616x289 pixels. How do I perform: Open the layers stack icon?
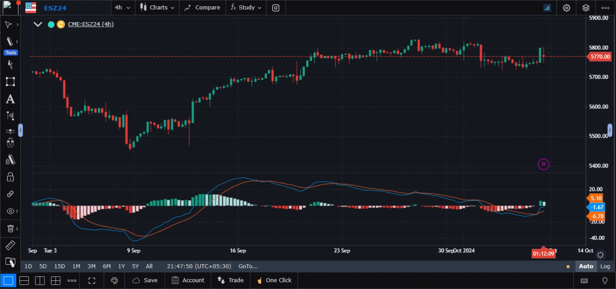586,8
